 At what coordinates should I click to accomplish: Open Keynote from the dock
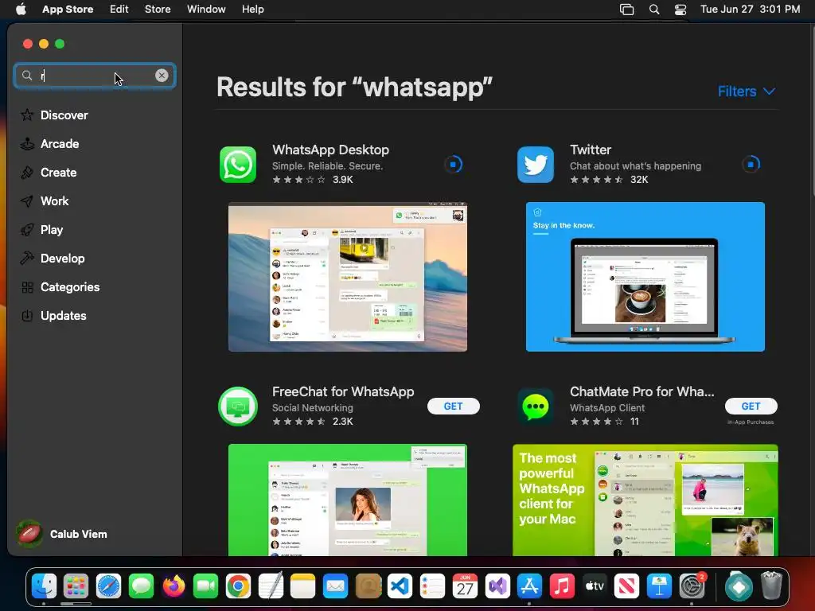659,586
